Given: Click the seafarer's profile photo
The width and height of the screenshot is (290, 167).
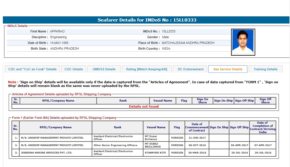Looking at the screenshot, I should coord(243,42).
